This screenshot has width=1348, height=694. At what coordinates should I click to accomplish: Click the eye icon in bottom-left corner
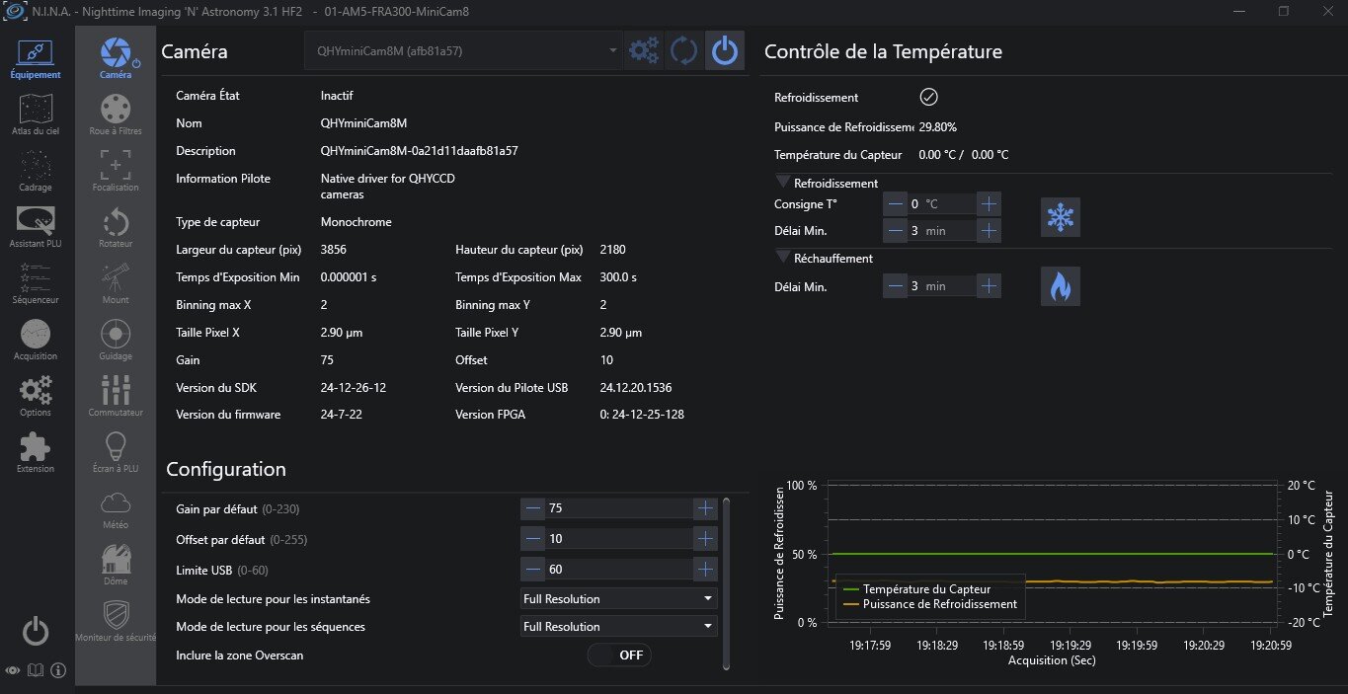tap(13, 670)
